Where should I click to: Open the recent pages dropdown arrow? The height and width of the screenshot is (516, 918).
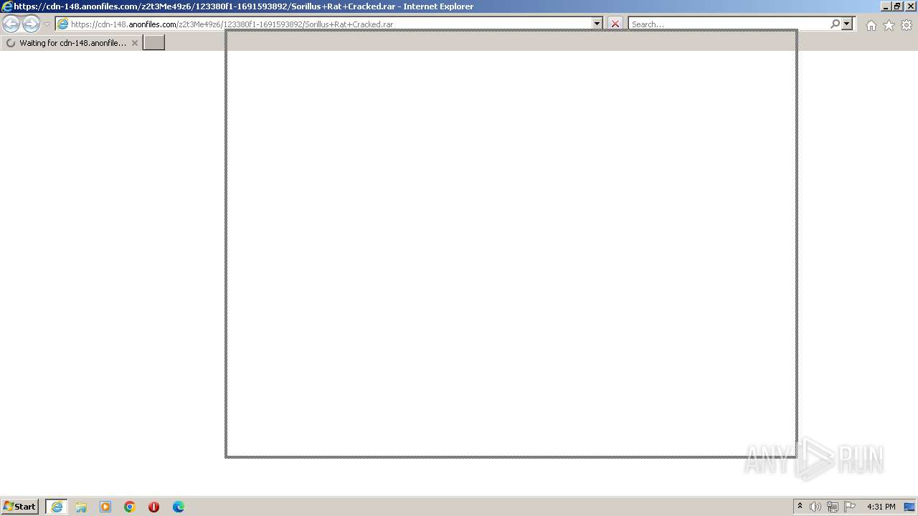coord(47,24)
